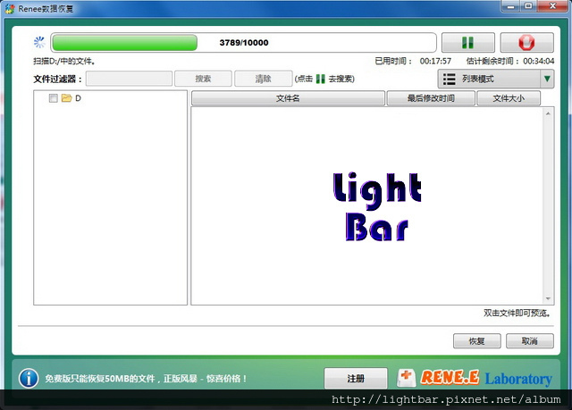Click the list icon in the view mode selector

449,79
